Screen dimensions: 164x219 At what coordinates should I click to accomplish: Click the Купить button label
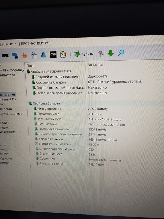pyautogui.click(x=87, y=54)
